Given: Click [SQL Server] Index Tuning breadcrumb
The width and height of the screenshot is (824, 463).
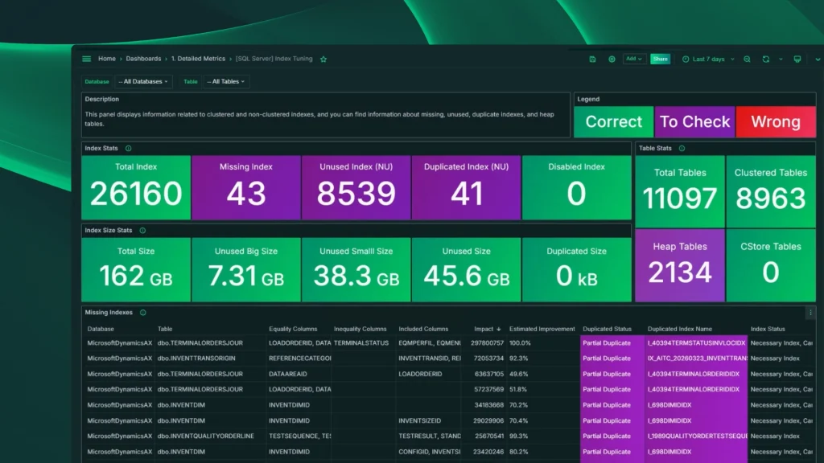Looking at the screenshot, I should (274, 59).
